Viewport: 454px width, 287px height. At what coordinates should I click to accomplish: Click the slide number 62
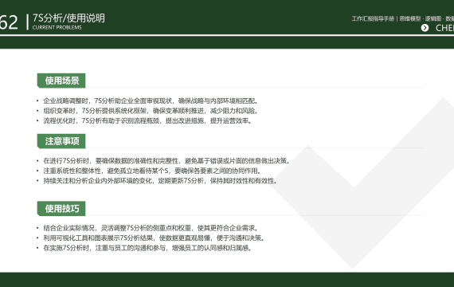(x=9, y=22)
